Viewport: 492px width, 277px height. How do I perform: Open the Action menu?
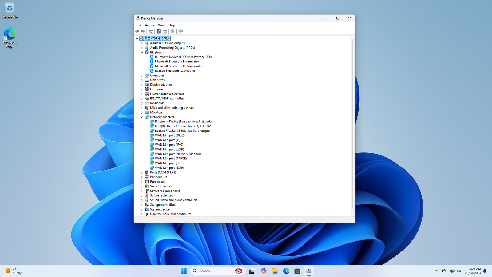(149, 25)
